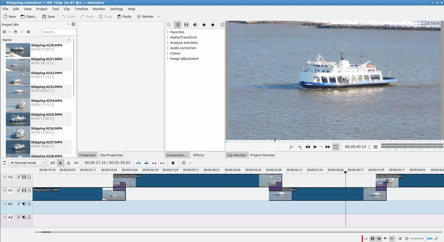The height and width of the screenshot is (242, 444).
Task: Expand the Analysis and data category
Action: (168, 42)
